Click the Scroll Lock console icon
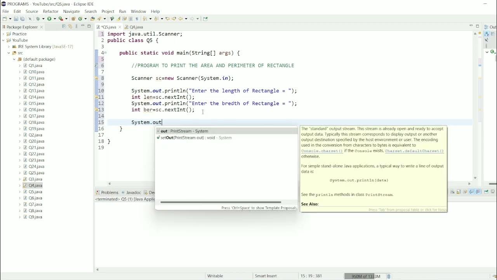 (x=458, y=191)
